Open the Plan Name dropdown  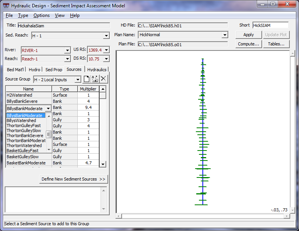(x=225, y=35)
